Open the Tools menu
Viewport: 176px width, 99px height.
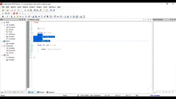click(45, 7)
